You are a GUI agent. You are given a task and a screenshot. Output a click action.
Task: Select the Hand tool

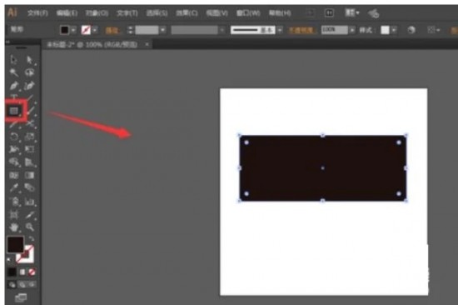13,227
